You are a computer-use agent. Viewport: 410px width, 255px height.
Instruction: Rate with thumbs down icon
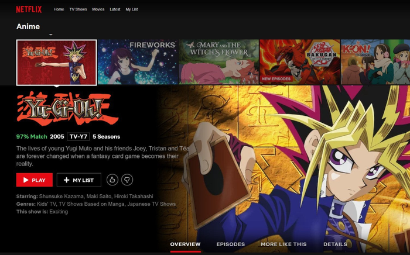coord(127,180)
